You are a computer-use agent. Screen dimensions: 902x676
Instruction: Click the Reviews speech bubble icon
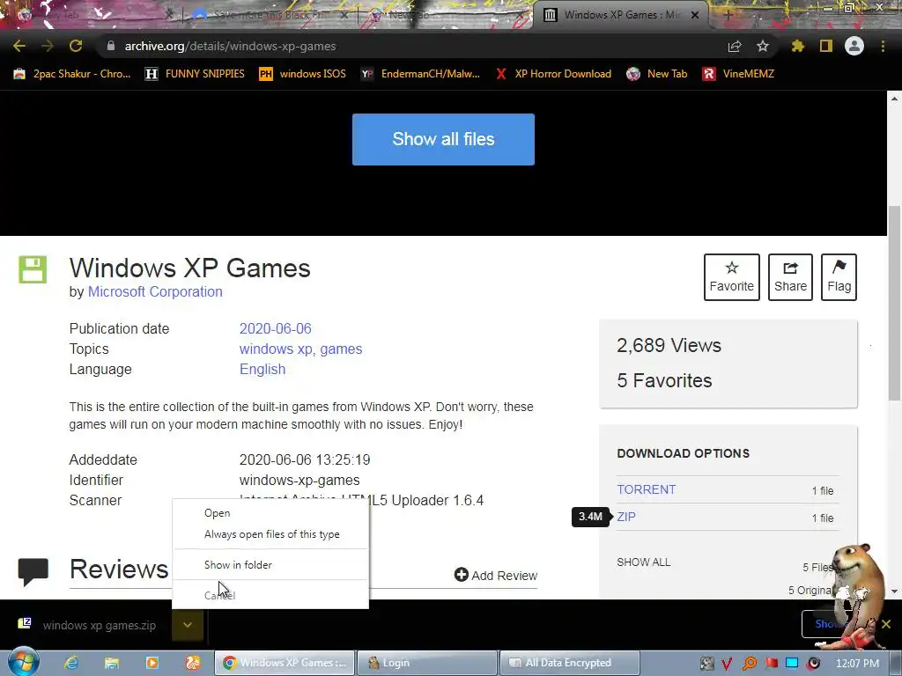click(33, 571)
